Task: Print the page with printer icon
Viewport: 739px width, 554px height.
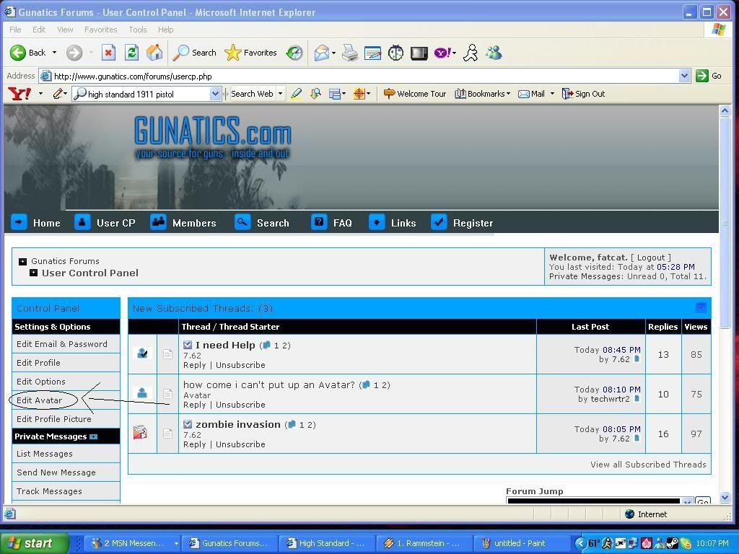Action: click(x=350, y=53)
